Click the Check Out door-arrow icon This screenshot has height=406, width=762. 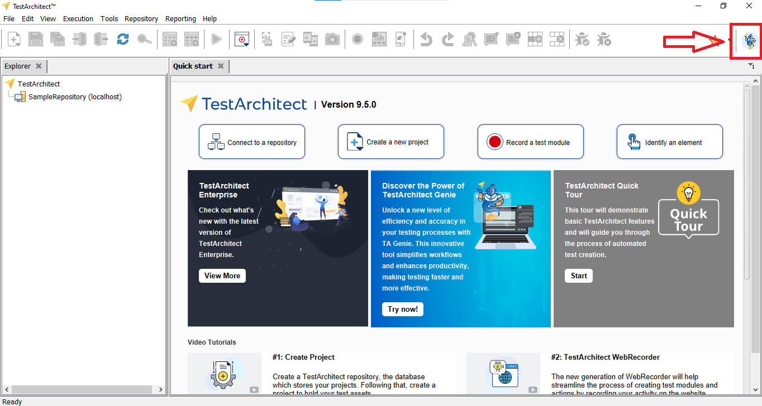101,39
